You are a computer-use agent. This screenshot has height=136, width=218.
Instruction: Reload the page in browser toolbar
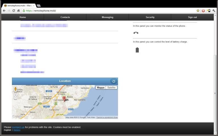click(x=13, y=11)
